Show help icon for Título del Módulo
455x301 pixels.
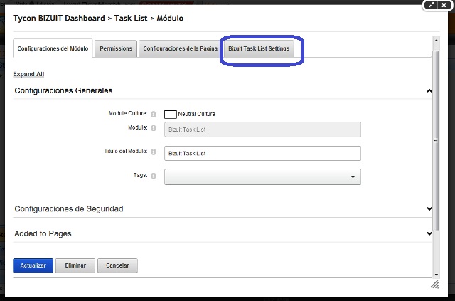pyautogui.click(x=154, y=152)
